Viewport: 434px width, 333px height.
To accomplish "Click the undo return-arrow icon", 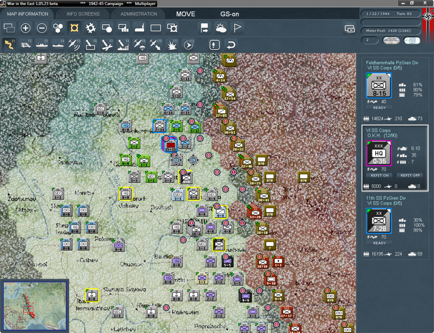I will [x=231, y=45].
